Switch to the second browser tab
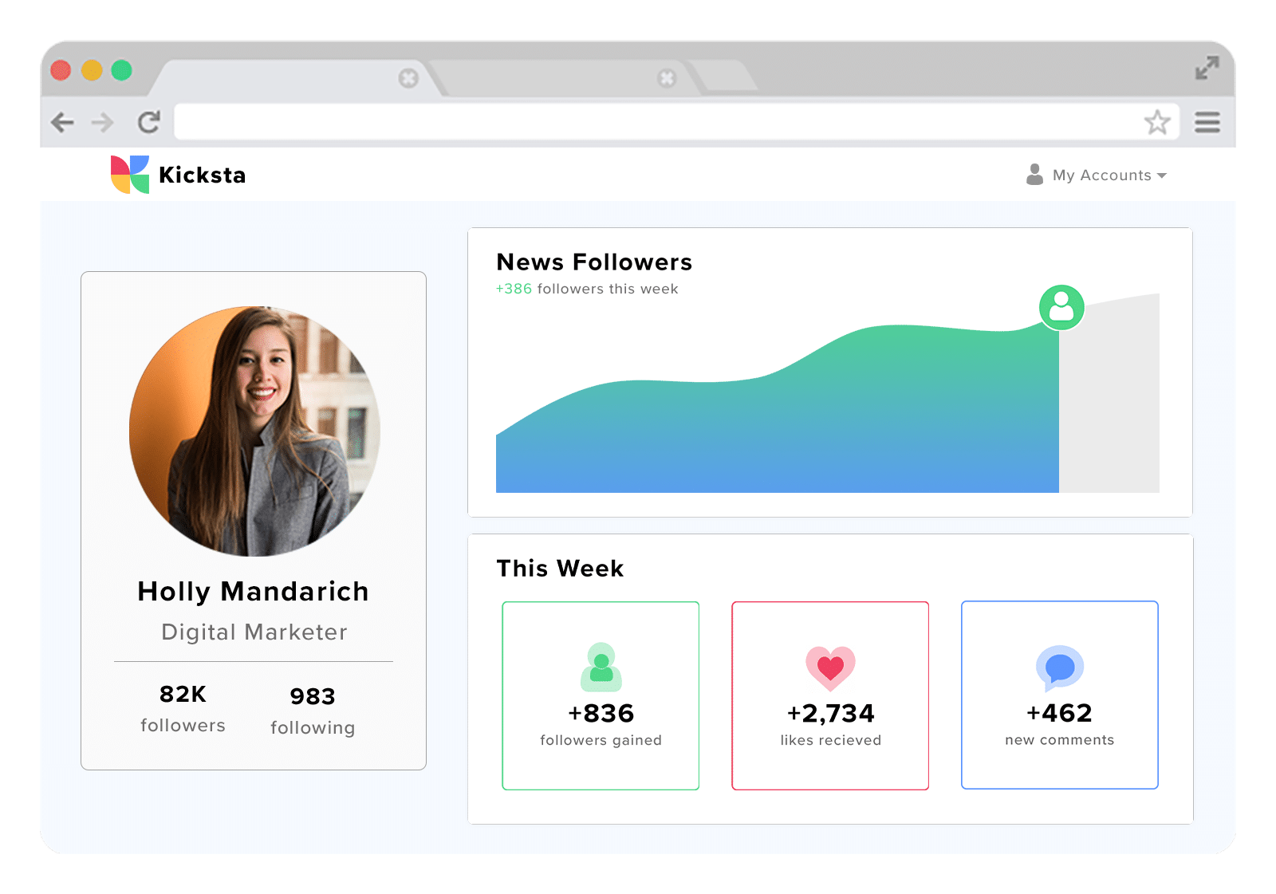The image size is (1276, 894). (x=558, y=78)
